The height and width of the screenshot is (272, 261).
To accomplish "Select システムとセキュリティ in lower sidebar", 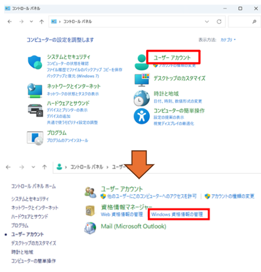I will click(x=30, y=199).
